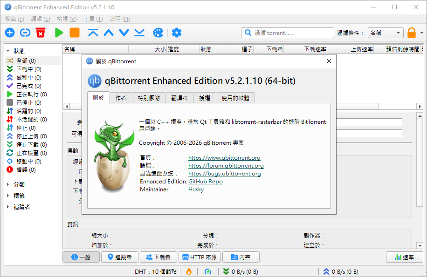427x277 pixels.
Task: Click the orange stop torrent icon
Action: click(x=75, y=33)
